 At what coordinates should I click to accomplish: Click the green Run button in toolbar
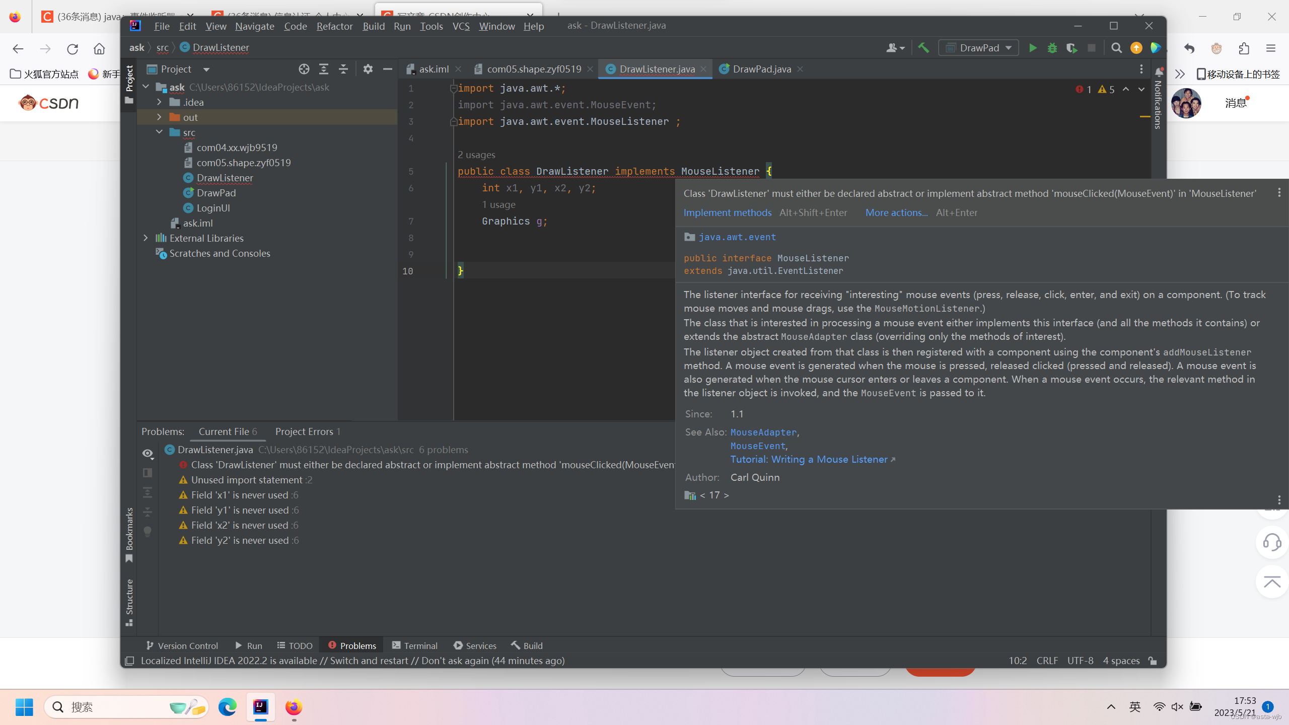(1032, 48)
